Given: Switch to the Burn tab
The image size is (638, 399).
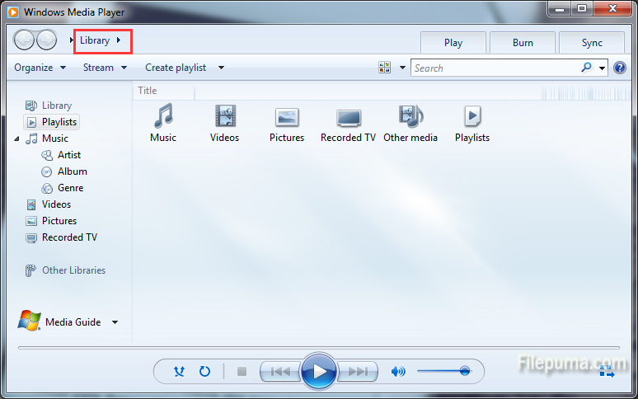Looking at the screenshot, I should point(523,43).
